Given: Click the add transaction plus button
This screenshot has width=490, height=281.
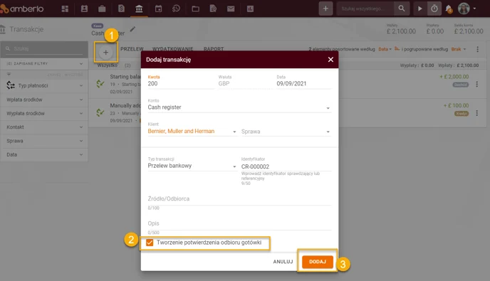Looking at the screenshot, I should click(x=105, y=53).
